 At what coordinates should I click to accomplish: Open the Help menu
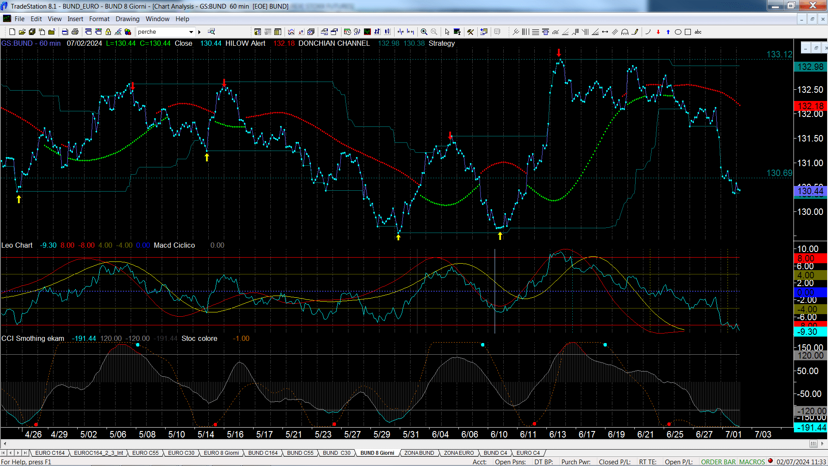pos(182,19)
